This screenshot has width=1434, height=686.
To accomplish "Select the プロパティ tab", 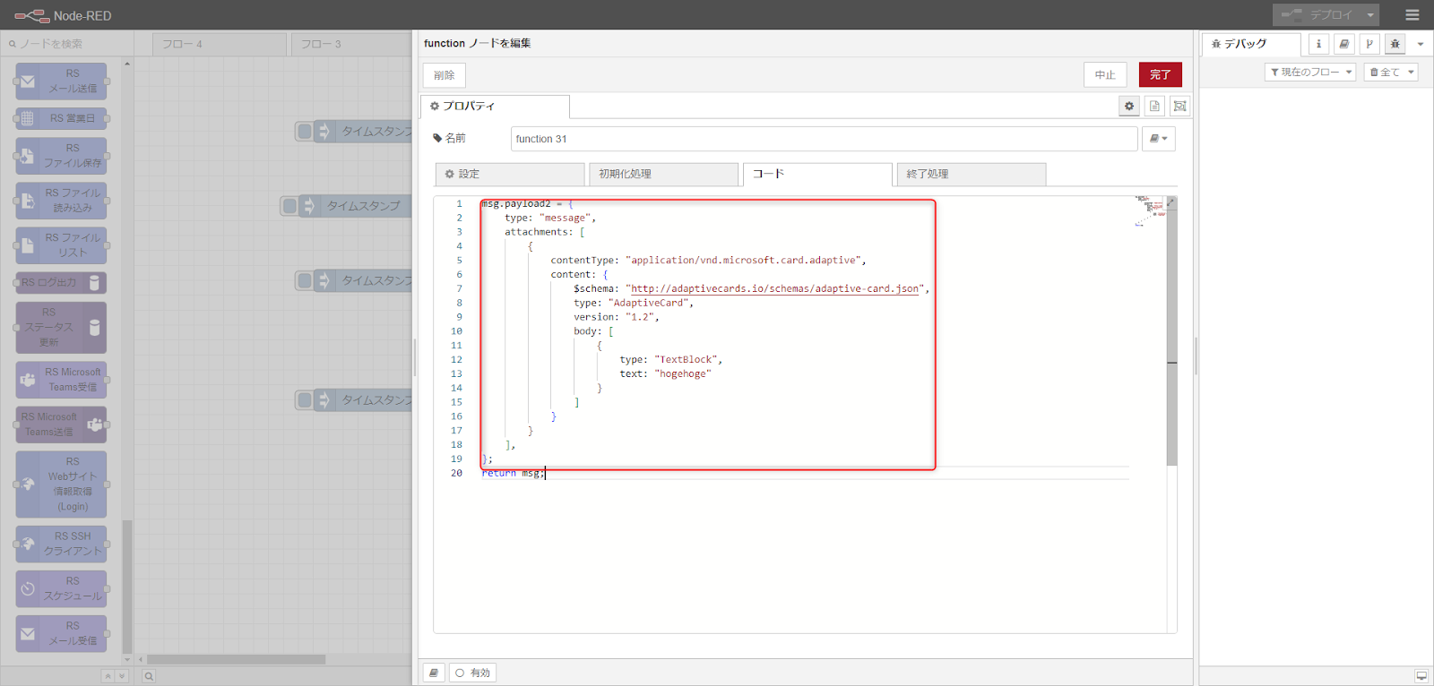I will pyautogui.click(x=495, y=106).
